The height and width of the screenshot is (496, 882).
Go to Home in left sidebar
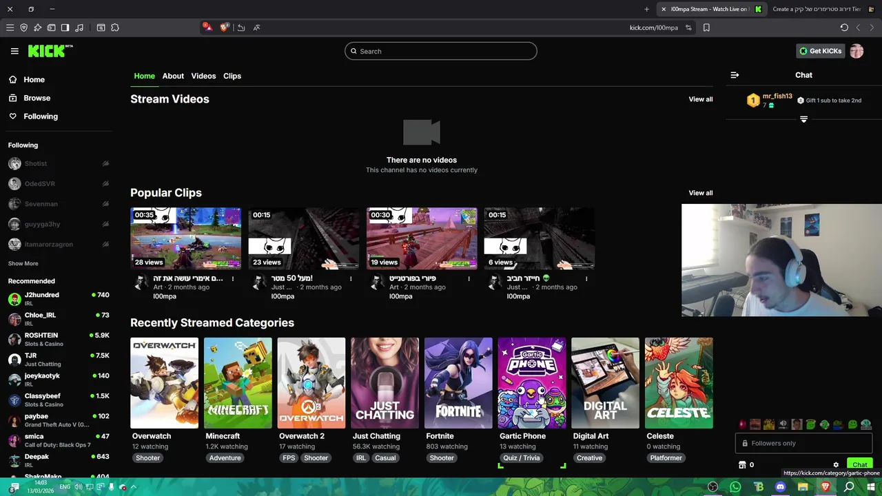(34, 80)
